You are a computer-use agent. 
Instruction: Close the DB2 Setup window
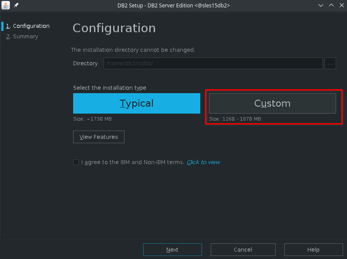[342, 5]
